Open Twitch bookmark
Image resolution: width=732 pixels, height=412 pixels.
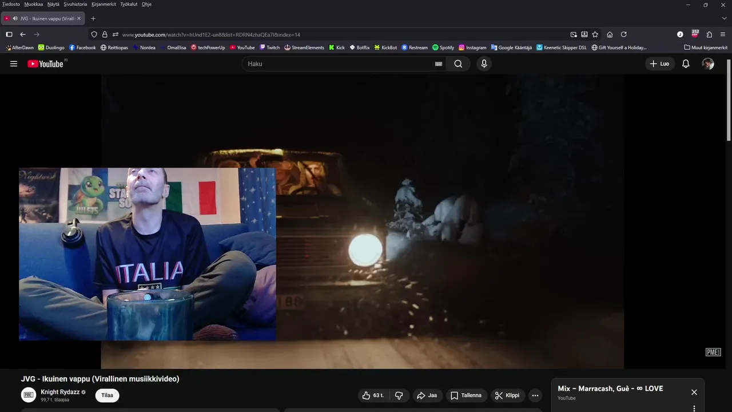(270, 47)
